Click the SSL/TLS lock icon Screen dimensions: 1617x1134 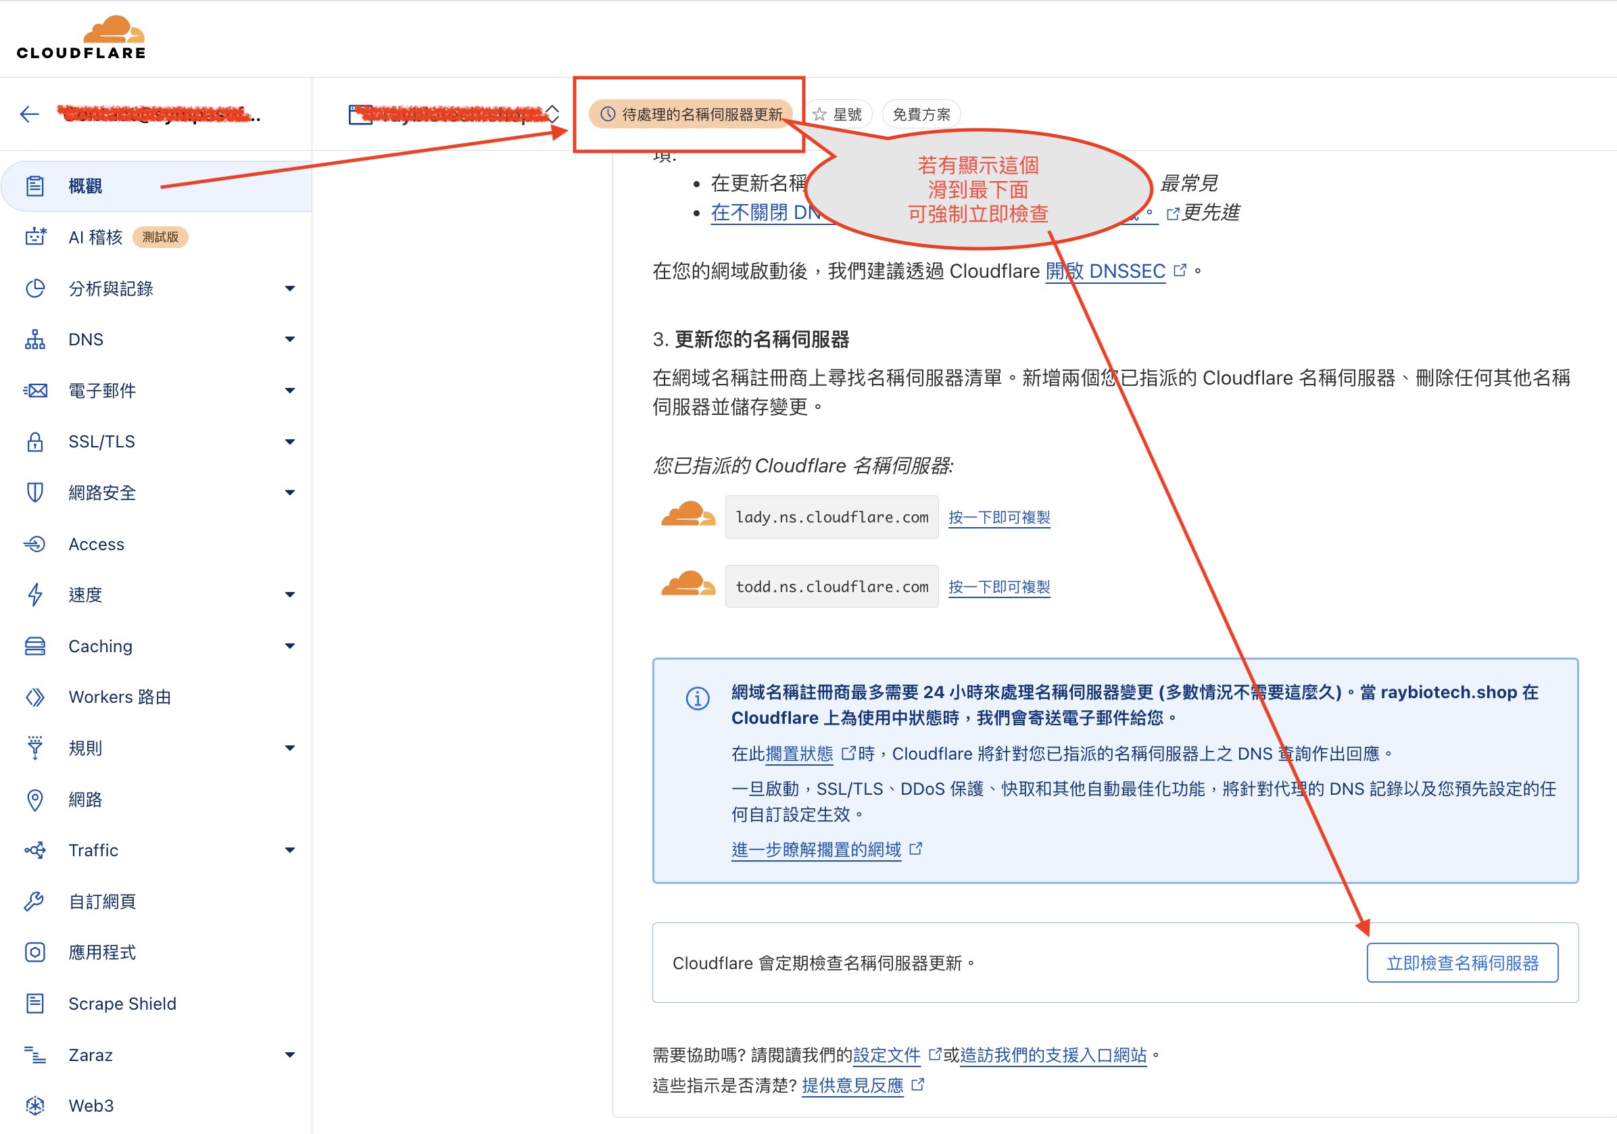coord(35,442)
